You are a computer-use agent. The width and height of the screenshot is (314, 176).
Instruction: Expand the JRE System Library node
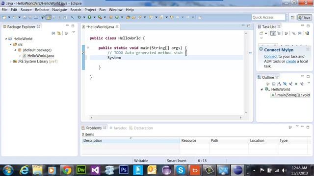click(11, 62)
